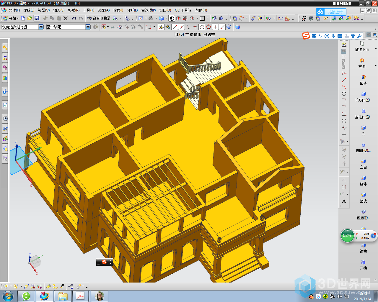The width and height of the screenshot is (378, 302).
Task: Expand the 整个装配 scope dropdown
Action: pos(88,27)
